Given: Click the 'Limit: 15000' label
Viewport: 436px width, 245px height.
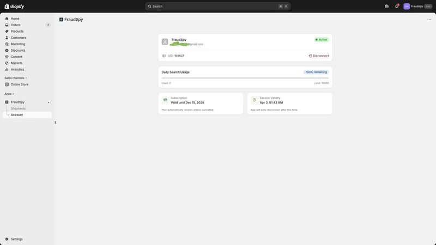Looking at the screenshot, I should pyautogui.click(x=322, y=83).
